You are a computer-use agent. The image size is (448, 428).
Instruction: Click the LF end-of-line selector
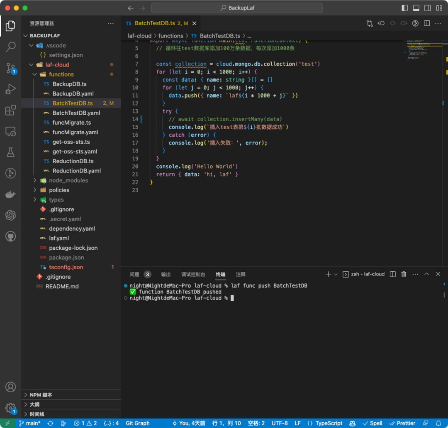(x=298, y=423)
